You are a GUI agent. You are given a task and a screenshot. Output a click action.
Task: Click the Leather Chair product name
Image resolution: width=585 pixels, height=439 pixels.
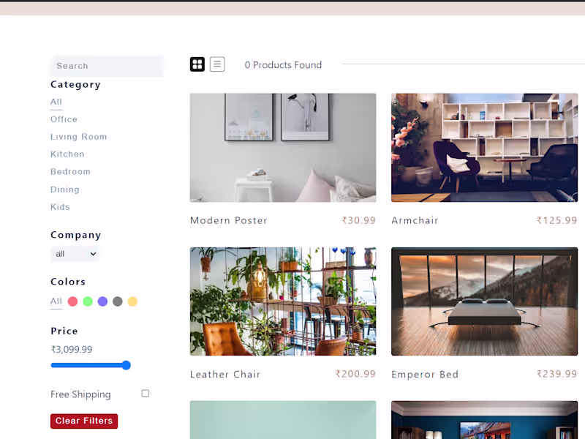[x=225, y=374]
